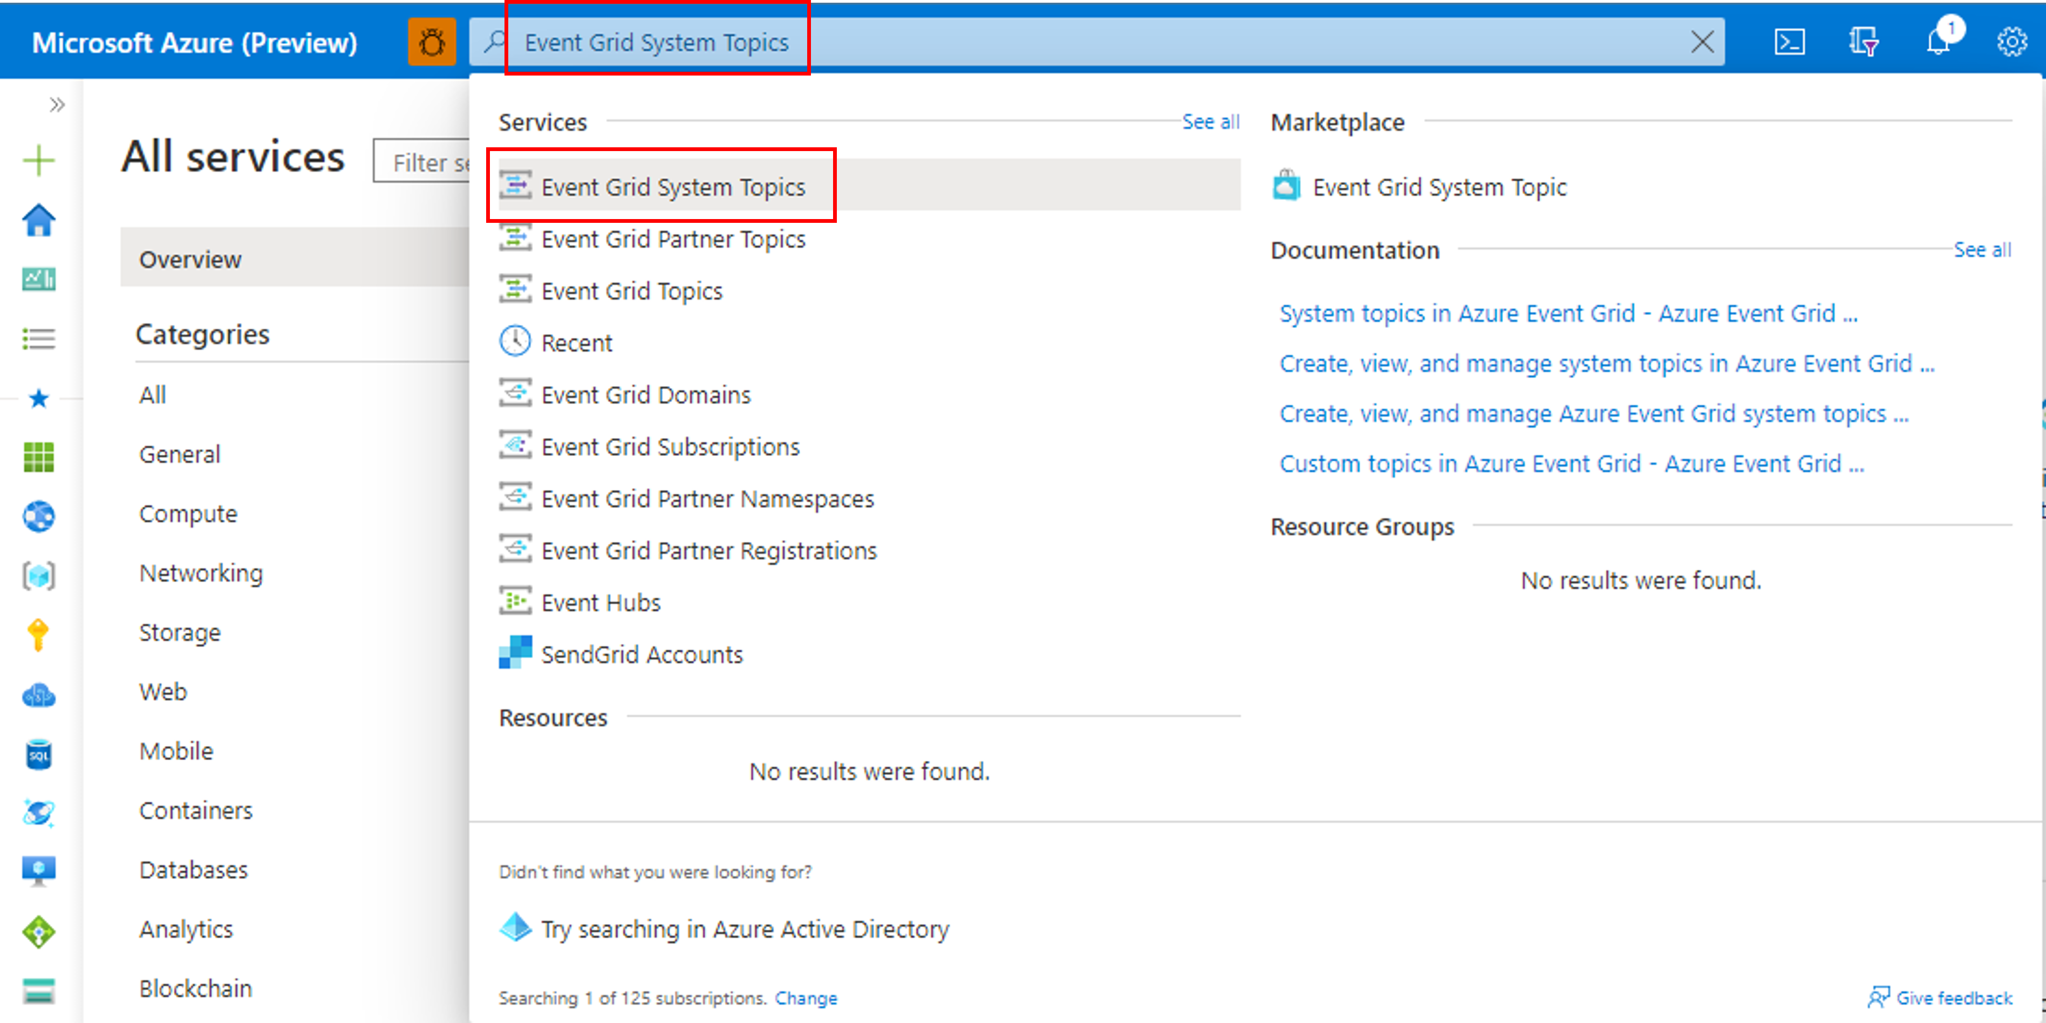Click the Event Hubs icon

[517, 602]
